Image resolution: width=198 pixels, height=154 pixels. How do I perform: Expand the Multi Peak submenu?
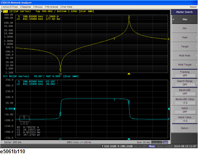(185, 56)
